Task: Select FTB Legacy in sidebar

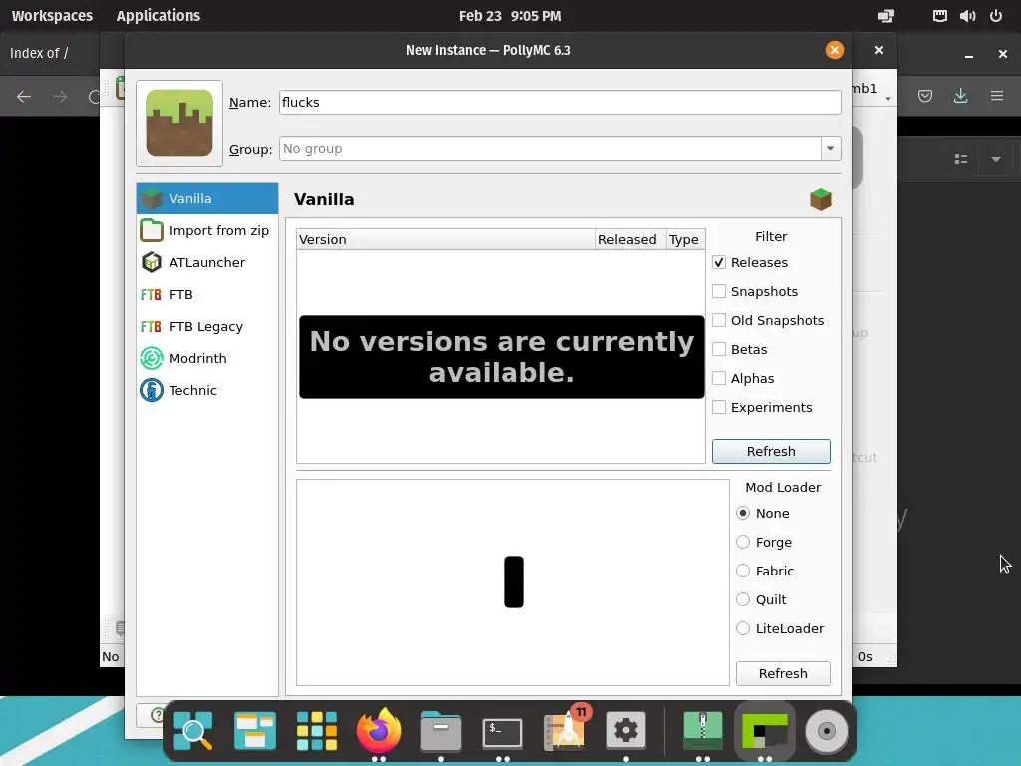Action: tap(207, 326)
